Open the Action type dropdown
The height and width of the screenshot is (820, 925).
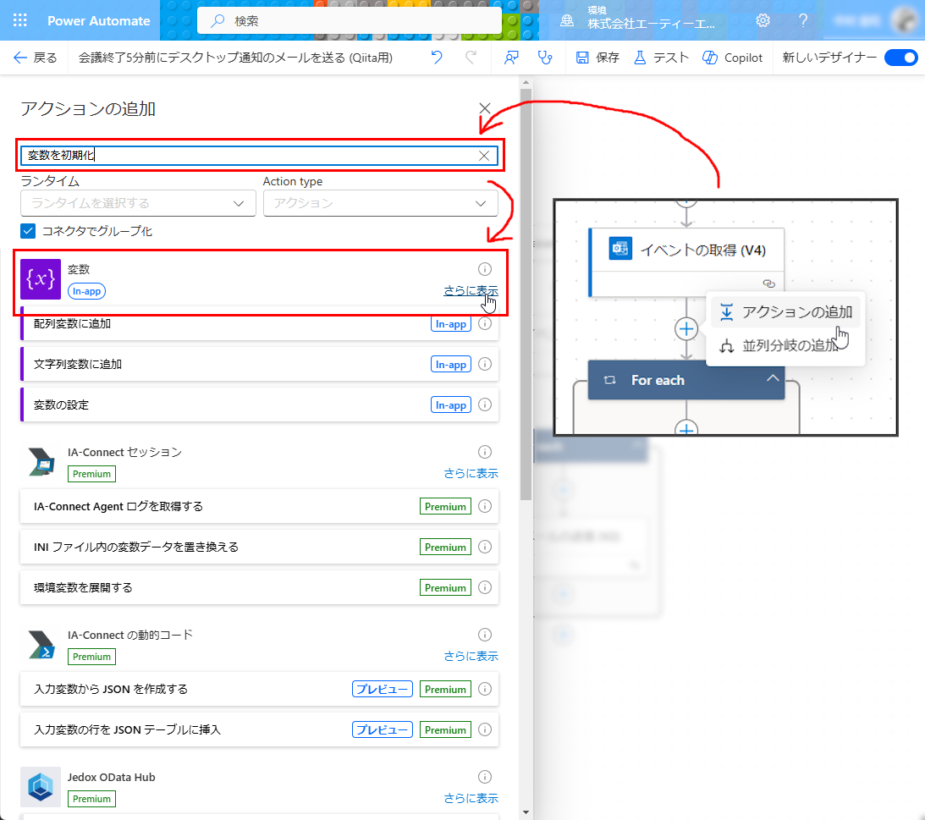(381, 203)
